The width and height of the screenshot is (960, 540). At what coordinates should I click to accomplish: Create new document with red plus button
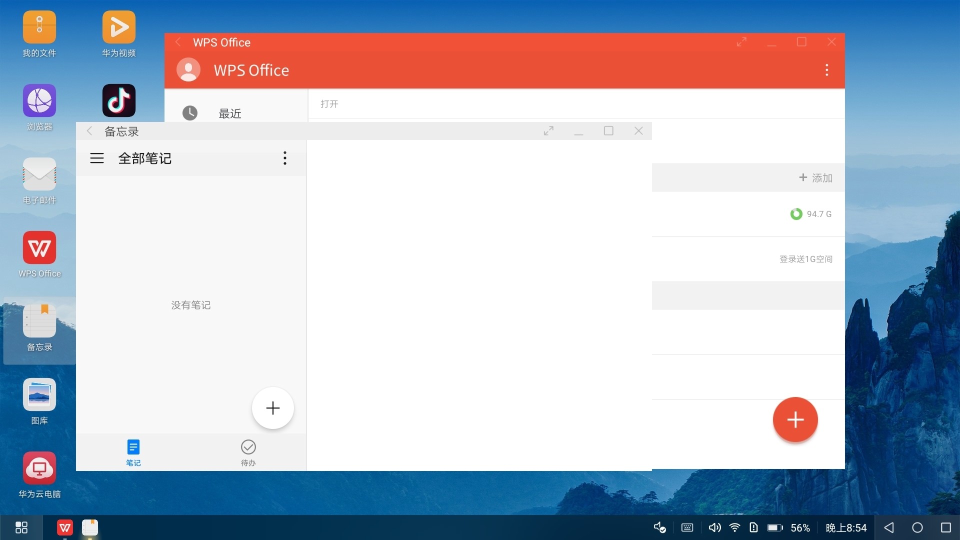click(795, 419)
